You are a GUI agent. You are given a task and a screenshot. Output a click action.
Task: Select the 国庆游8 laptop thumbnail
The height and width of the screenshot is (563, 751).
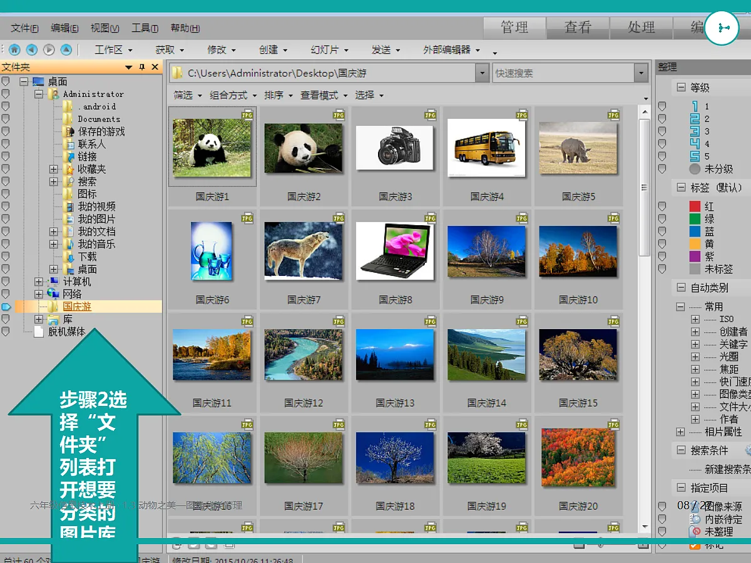395,251
